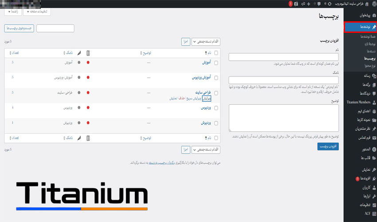Screen dimensions: 377x222
Task: Check the وردپرس tag checkbox
Action: [x=216, y=108]
